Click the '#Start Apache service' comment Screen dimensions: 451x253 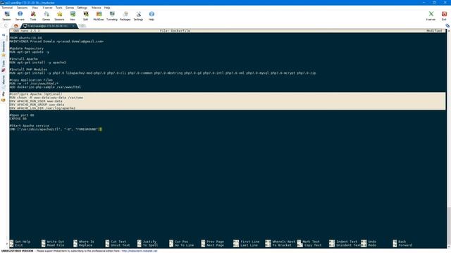[x=30, y=126]
